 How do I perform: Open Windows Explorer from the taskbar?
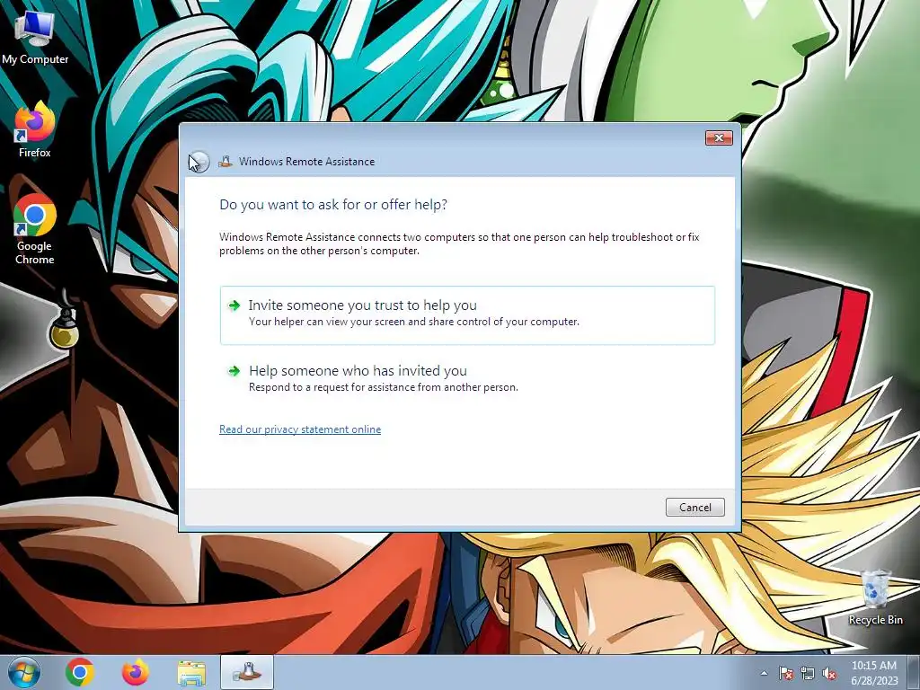pyautogui.click(x=191, y=673)
